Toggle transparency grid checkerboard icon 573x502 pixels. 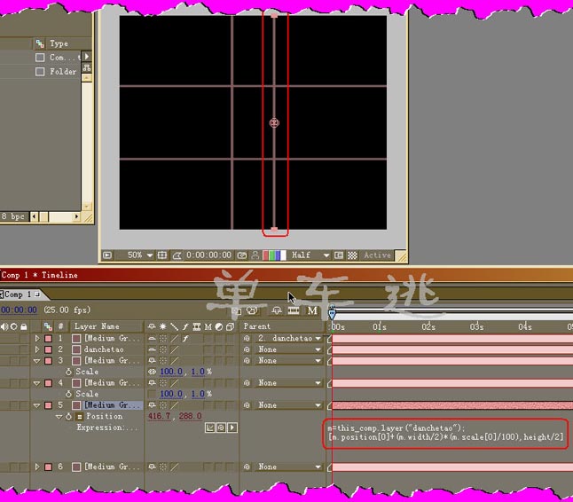coord(352,255)
